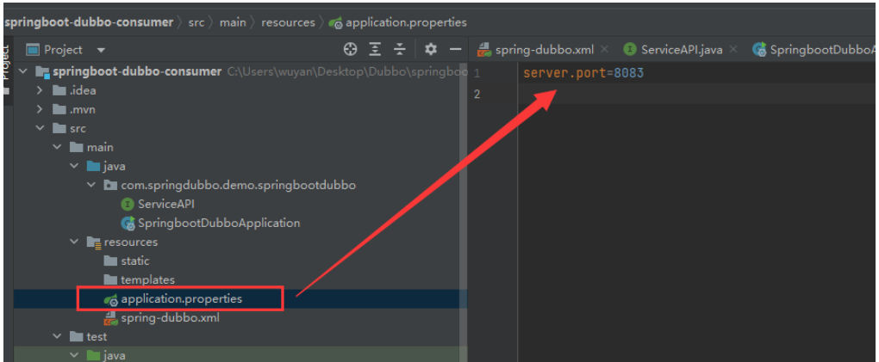Collapse the resources folder

73,242
